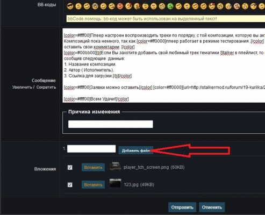
Task: Insert the smiley with green hat
Action: click(145, 6)
